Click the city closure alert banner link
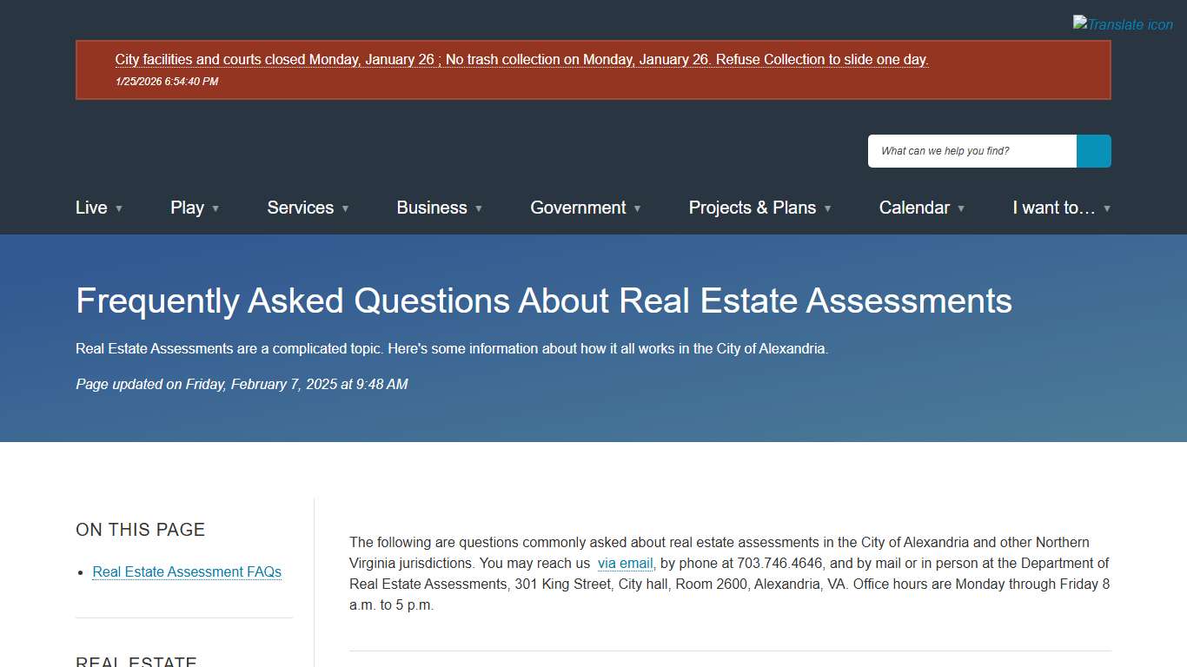 click(x=521, y=59)
